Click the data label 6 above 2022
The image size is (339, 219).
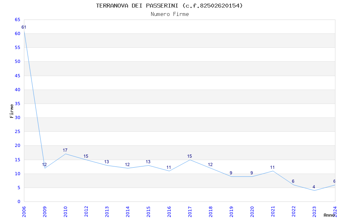point(293,182)
